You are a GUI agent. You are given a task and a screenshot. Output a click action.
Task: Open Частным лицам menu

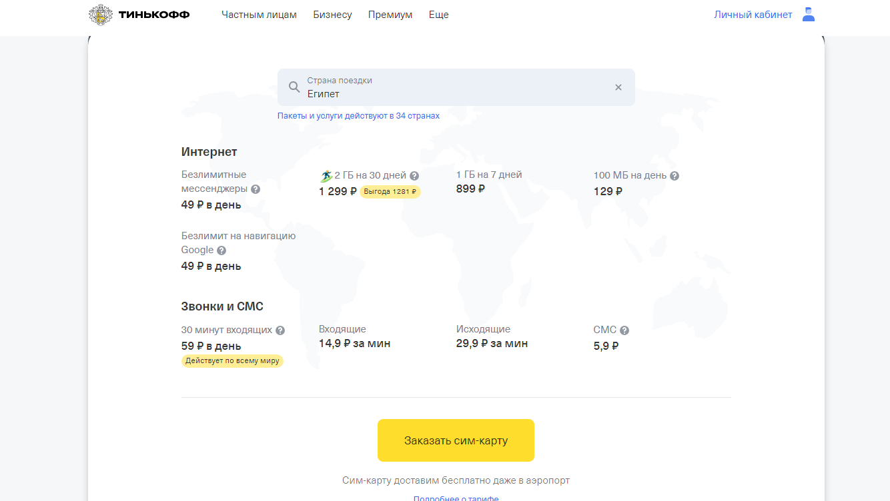point(259,15)
